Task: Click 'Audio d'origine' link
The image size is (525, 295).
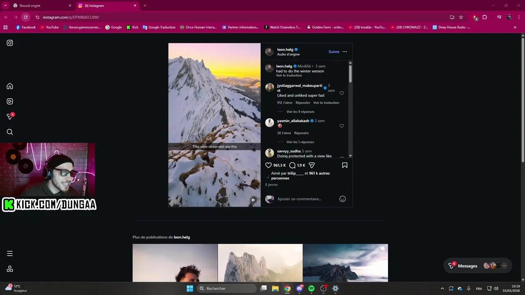Action: point(288,54)
